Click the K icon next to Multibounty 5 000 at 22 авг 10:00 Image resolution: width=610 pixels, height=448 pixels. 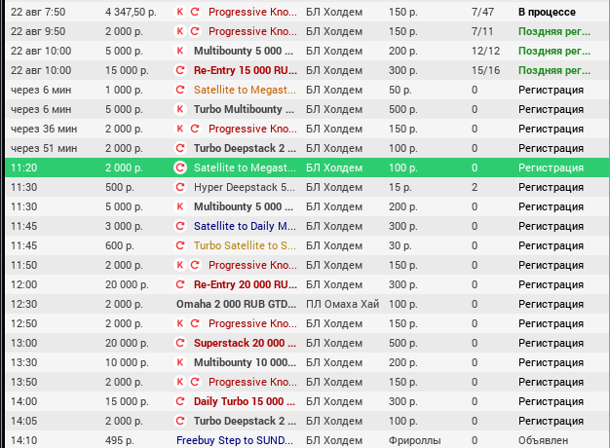click(179, 51)
